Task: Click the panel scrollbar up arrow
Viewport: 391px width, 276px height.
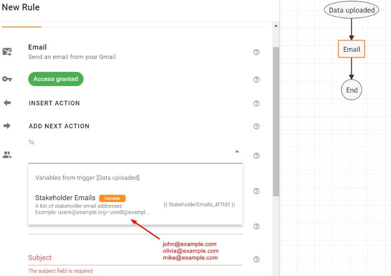Action: click(276, 26)
